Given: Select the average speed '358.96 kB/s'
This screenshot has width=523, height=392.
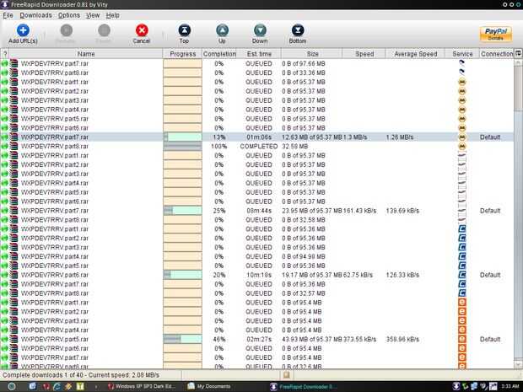Looking at the screenshot, I should pos(402,340).
